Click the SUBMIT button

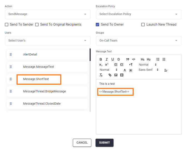(x=104, y=143)
